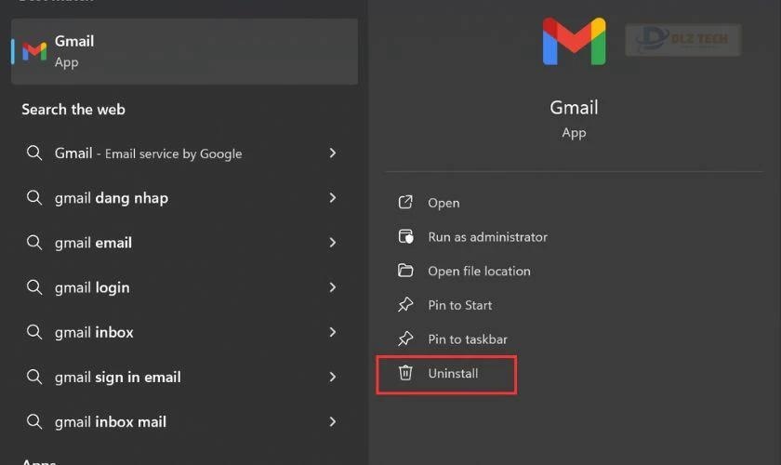781x465 pixels.
Task: Expand the 'gmail email' suggestion arrow
Action: point(333,243)
